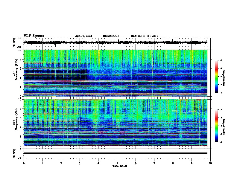Click time axis tick label "3"
This screenshot has height=183, width=237.
pyautogui.click(x=80, y=163)
